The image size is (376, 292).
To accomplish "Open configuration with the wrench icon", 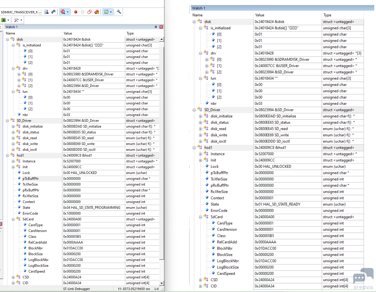I will 119,12.
